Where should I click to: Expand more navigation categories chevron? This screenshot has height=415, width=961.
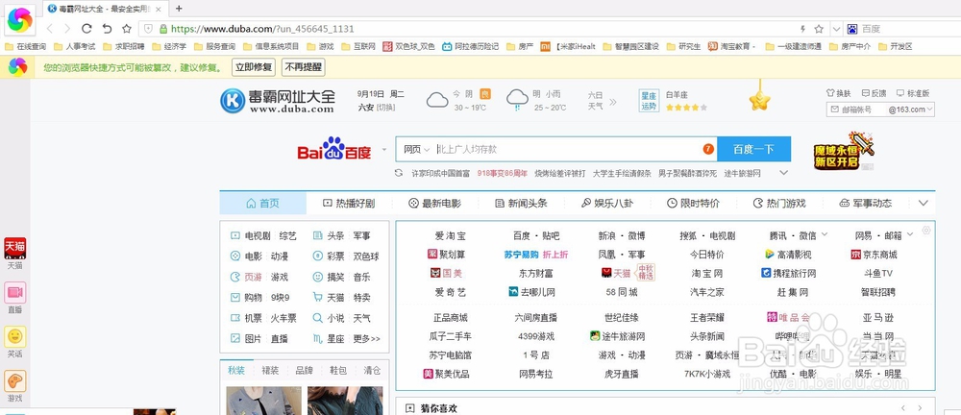point(924,203)
